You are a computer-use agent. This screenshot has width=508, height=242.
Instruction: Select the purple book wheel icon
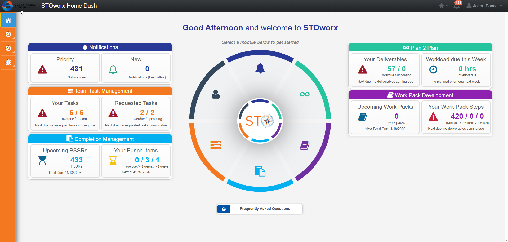305,146
